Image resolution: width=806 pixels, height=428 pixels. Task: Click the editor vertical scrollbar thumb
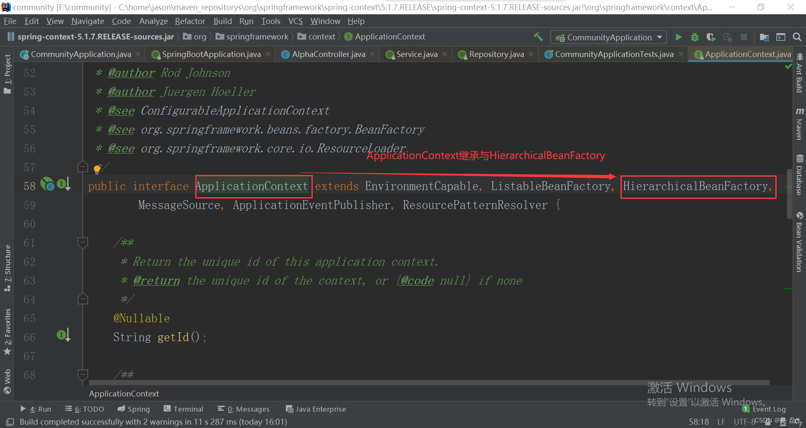click(789, 194)
